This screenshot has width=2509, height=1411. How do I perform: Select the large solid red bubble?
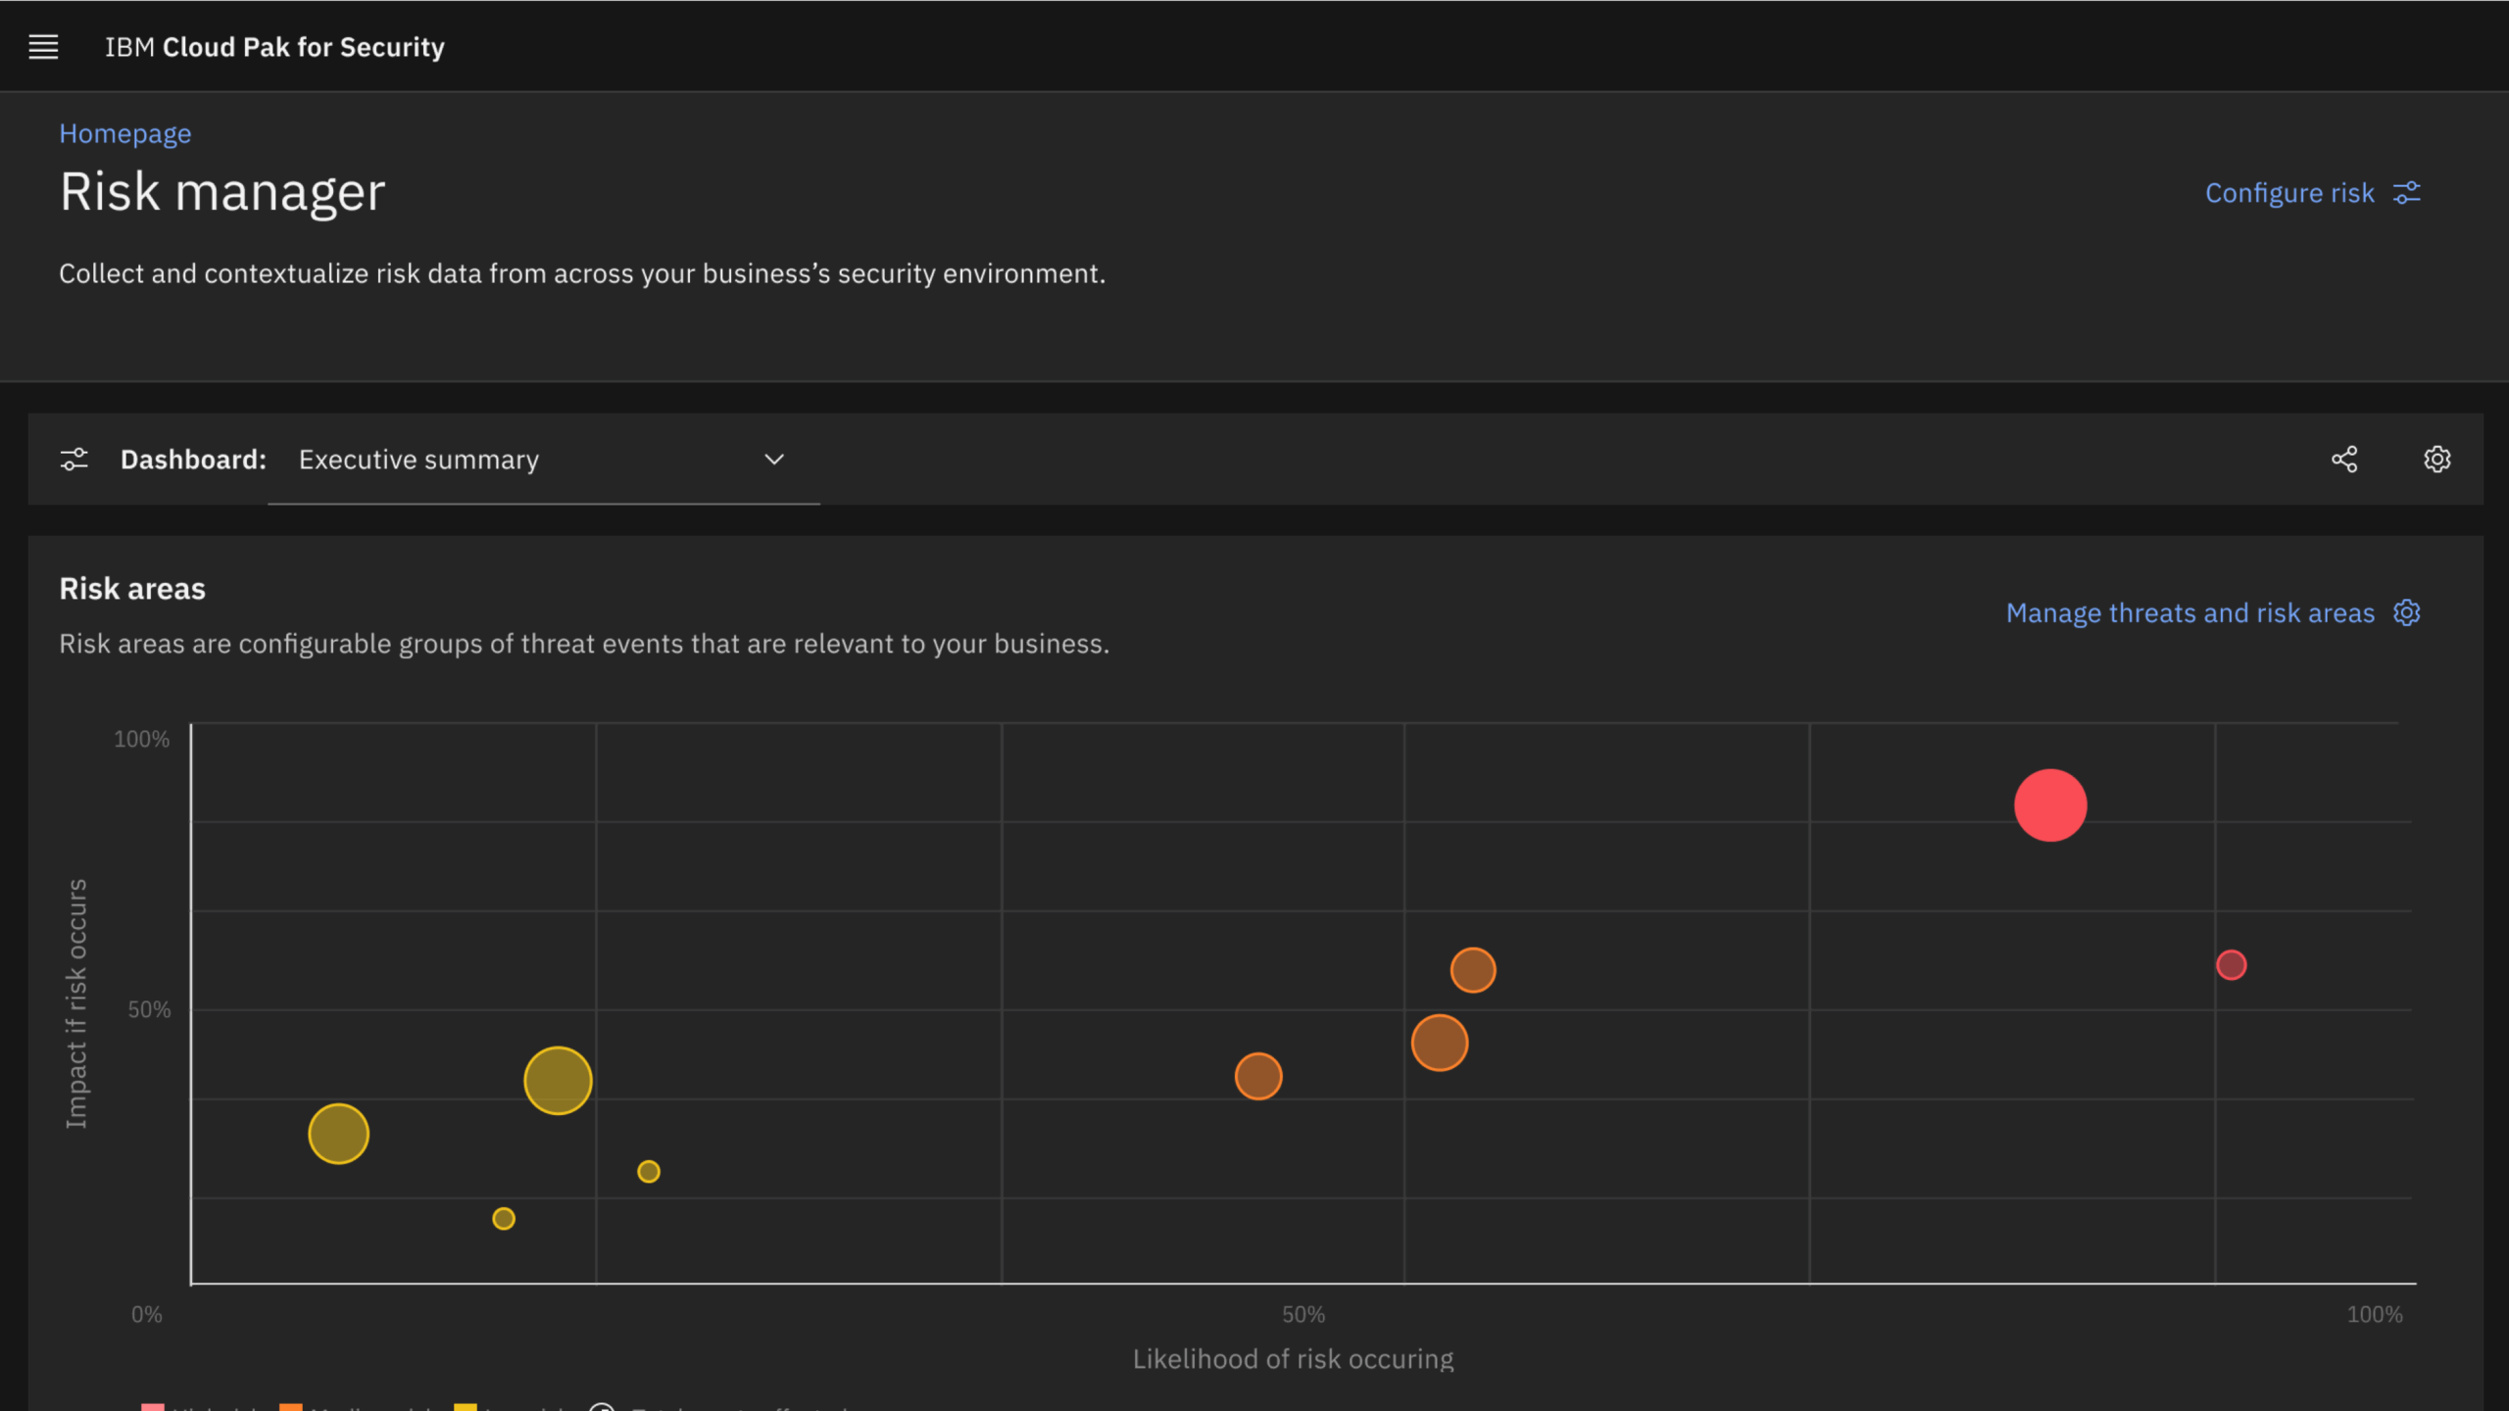coord(2050,805)
